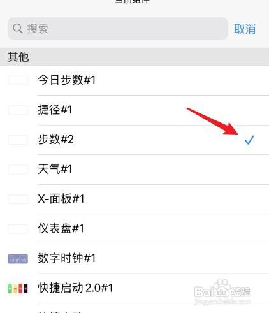Pick the 天气#1 widget
269x313 pixels.
[x=134, y=170]
